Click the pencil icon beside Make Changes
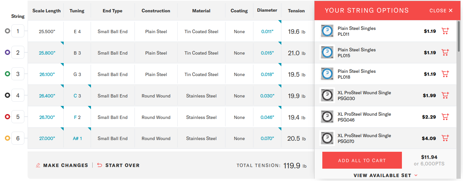Image resolution: width=463 pixels, height=181 pixels. 38,165
